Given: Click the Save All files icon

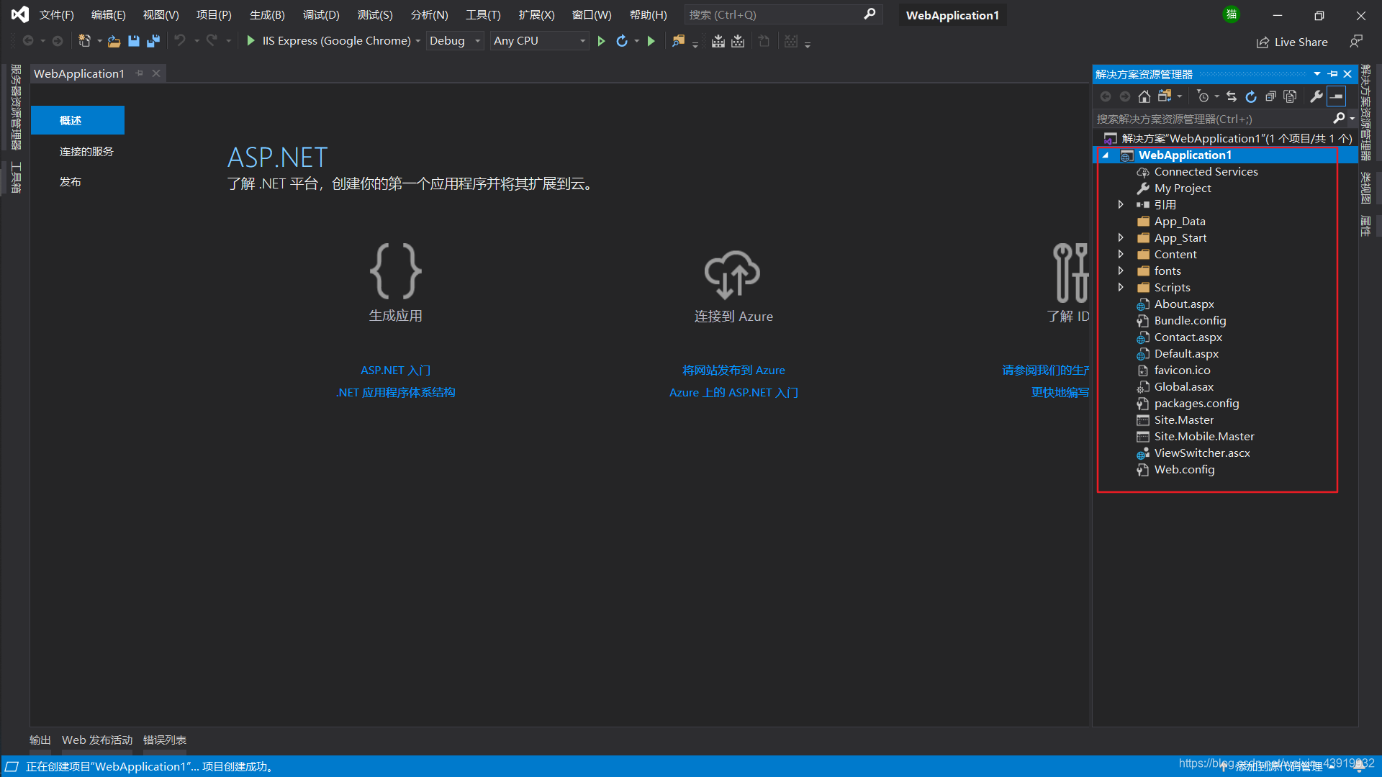Looking at the screenshot, I should tap(152, 41).
